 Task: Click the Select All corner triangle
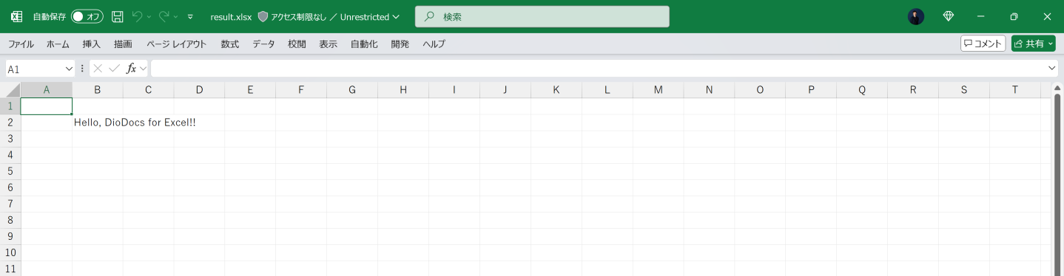point(10,90)
